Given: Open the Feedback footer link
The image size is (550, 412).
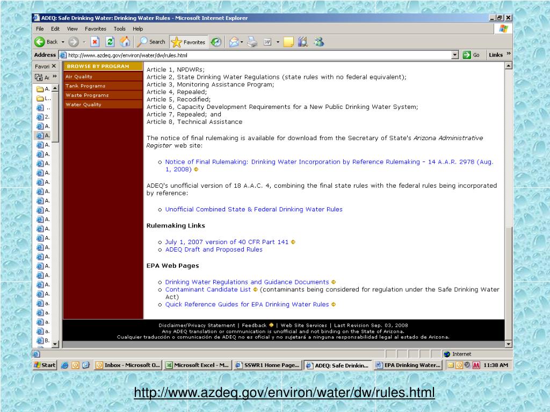Looking at the screenshot, I should click(x=254, y=325).
